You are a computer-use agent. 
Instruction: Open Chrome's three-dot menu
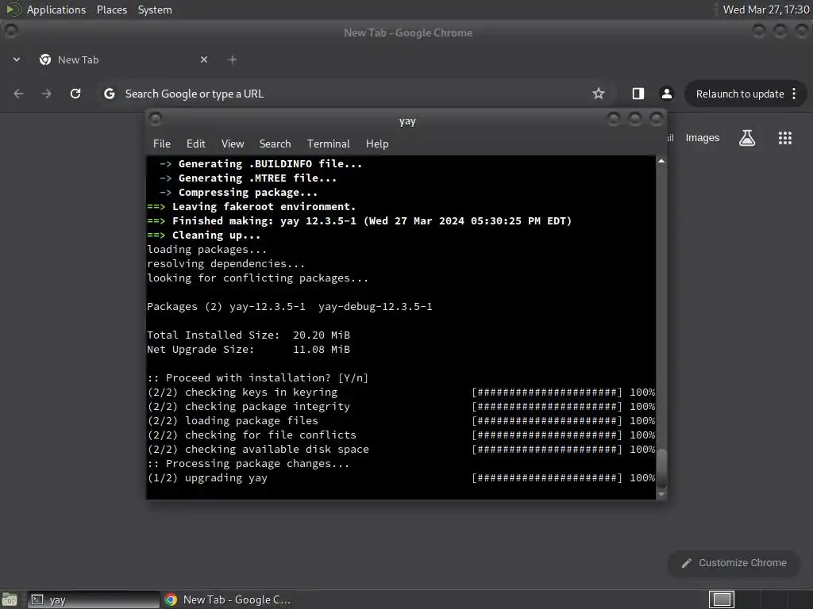794,94
